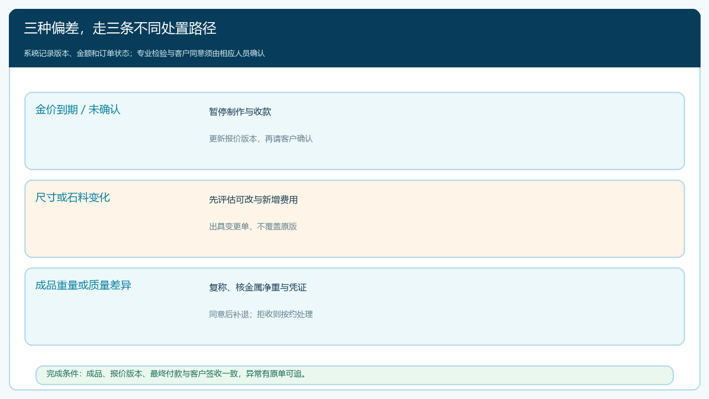Click the heading 成品重量或质量差异

click(83, 285)
